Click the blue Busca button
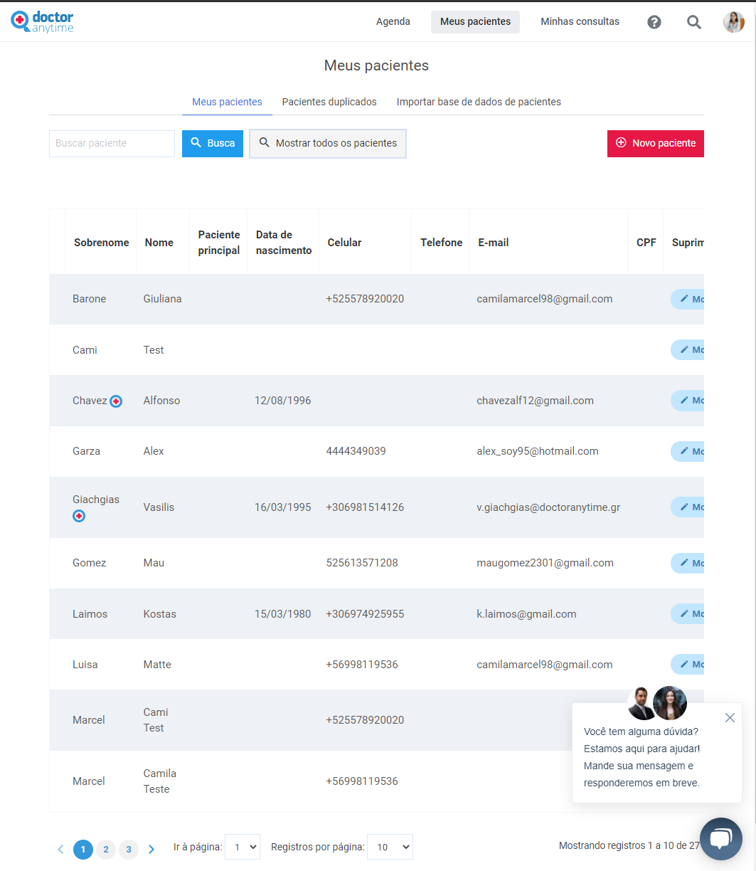 coord(213,143)
